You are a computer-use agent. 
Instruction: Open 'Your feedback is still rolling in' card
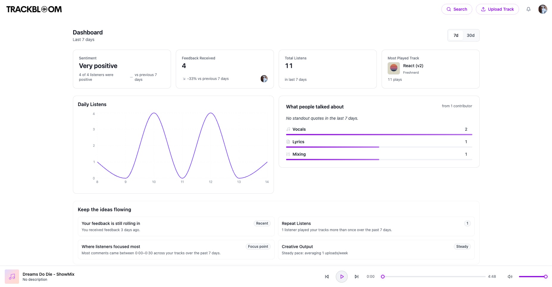point(176,226)
